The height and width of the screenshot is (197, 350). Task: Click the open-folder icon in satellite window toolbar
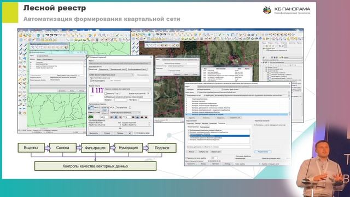(133, 34)
